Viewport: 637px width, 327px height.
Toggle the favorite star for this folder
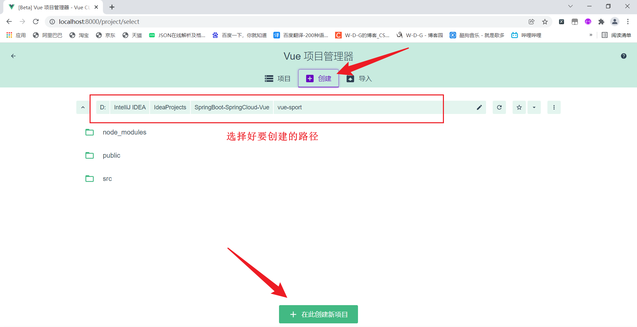(x=519, y=107)
